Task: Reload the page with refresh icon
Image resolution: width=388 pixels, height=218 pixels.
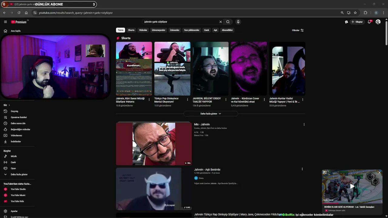Action: pyautogui.click(x=19, y=13)
